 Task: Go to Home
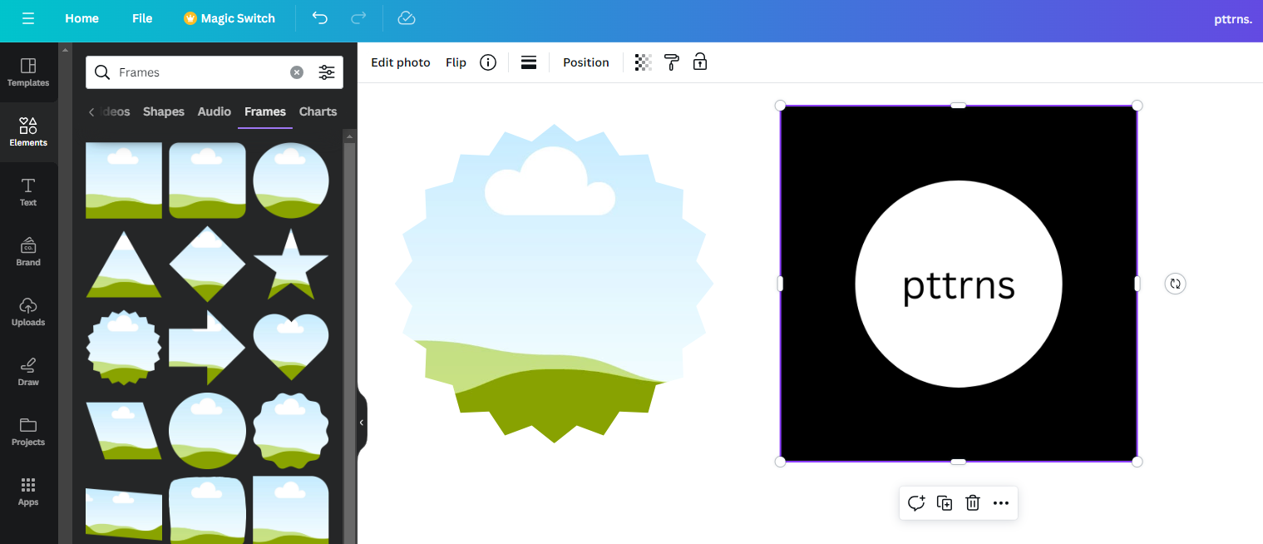point(81,18)
